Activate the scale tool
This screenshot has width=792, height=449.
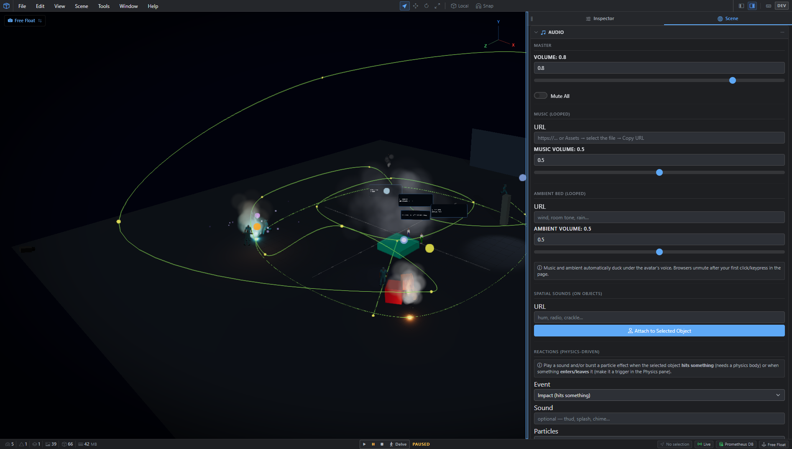pyautogui.click(x=437, y=6)
